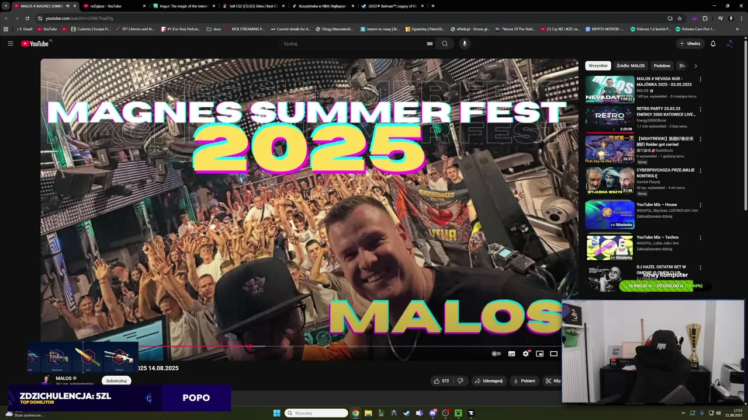This screenshot has width=748, height=420.
Task: Open the player settings gear
Action: [525, 353]
